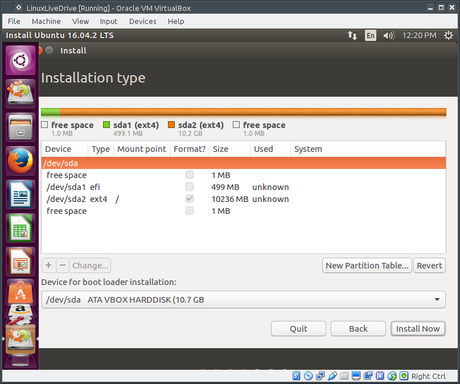460x384 pixels.
Task: Click the volume icon in the top panel
Action: pos(389,35)
